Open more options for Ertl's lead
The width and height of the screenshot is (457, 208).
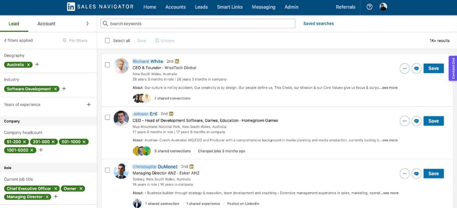coord(404,121)
